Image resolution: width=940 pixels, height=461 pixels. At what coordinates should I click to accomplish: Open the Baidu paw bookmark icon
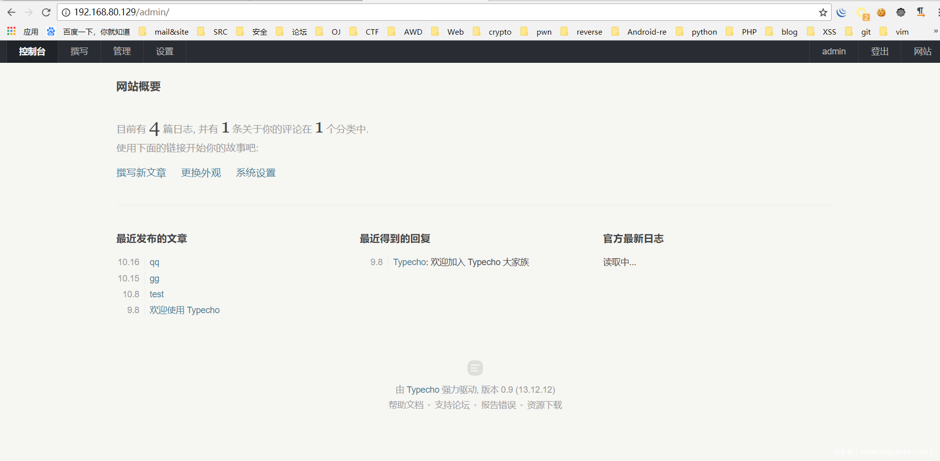point(51,32)
